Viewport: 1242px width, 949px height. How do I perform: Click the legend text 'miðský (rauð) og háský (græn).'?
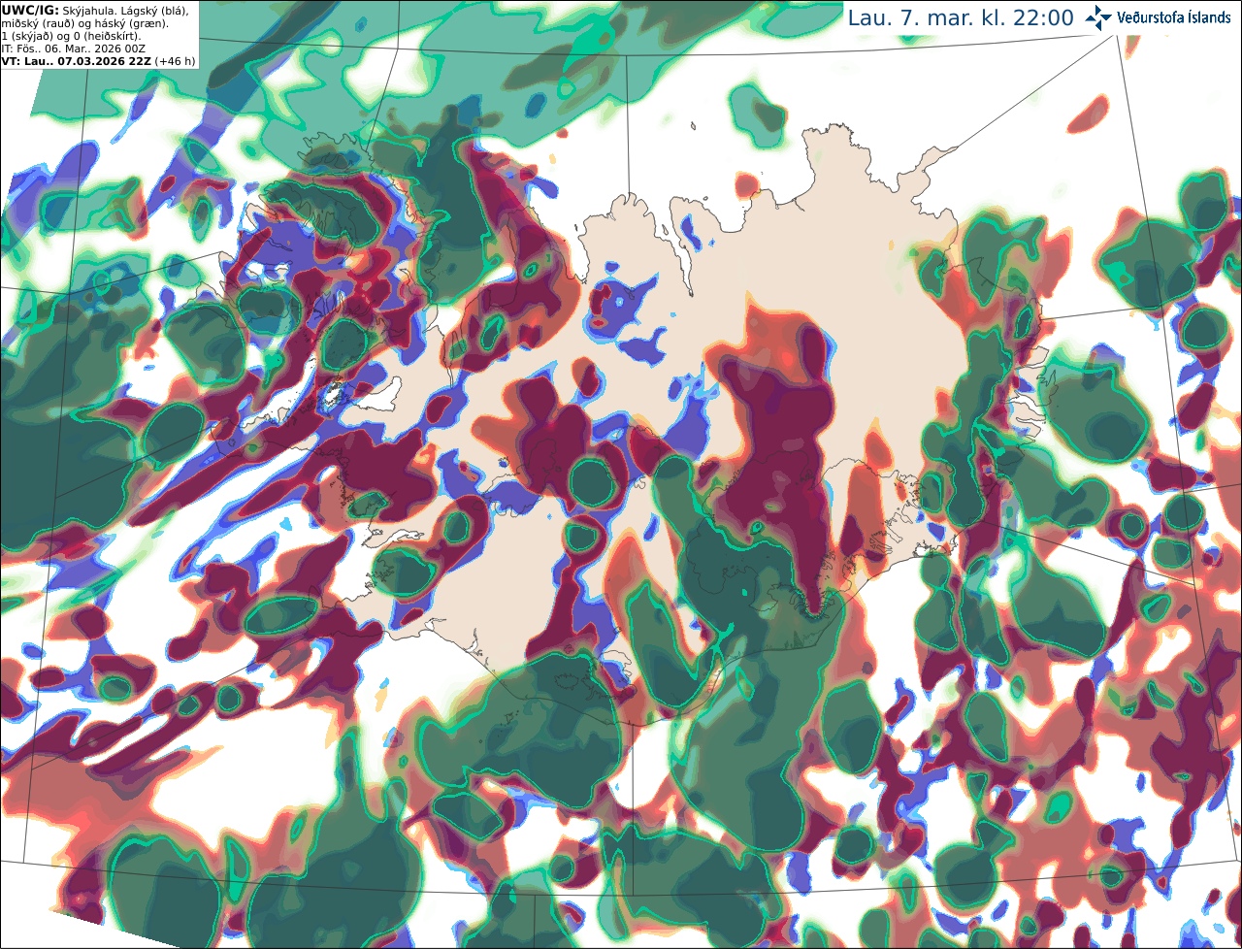click(84, 22)
